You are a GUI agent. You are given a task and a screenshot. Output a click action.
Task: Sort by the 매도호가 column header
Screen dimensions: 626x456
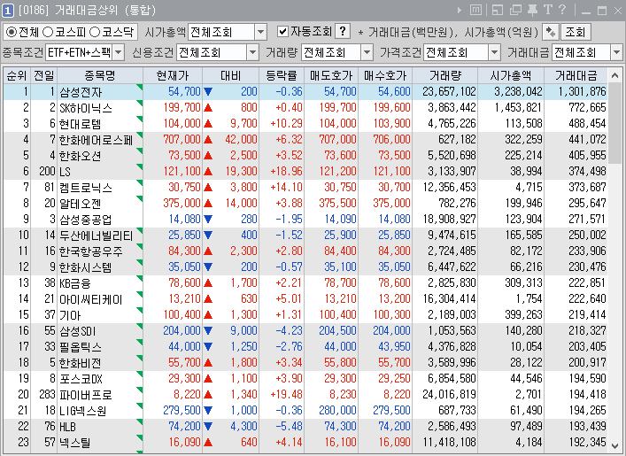point(331,75)
